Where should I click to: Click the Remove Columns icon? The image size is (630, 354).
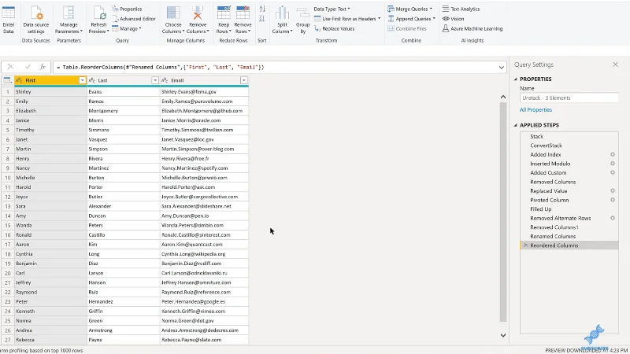click(x=198, y=13)
